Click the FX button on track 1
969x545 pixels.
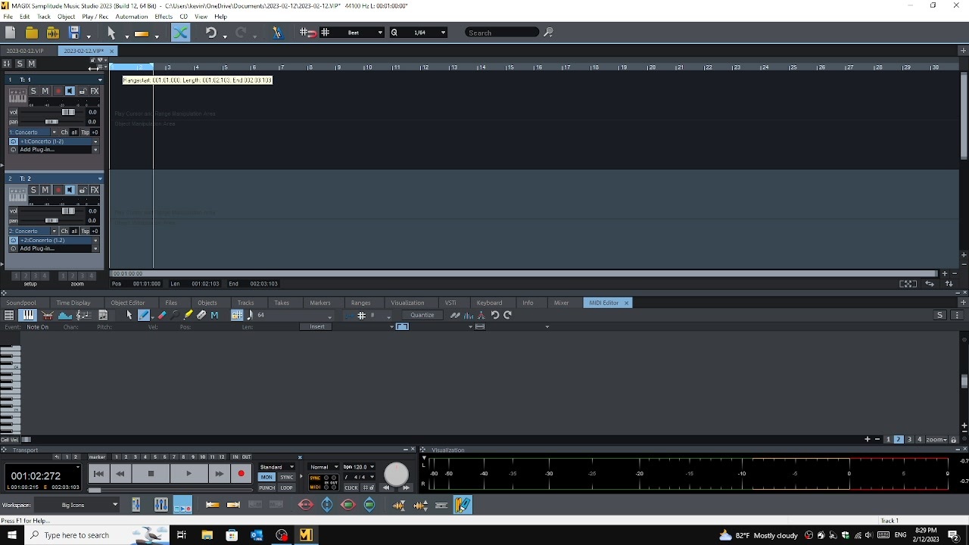95,91
